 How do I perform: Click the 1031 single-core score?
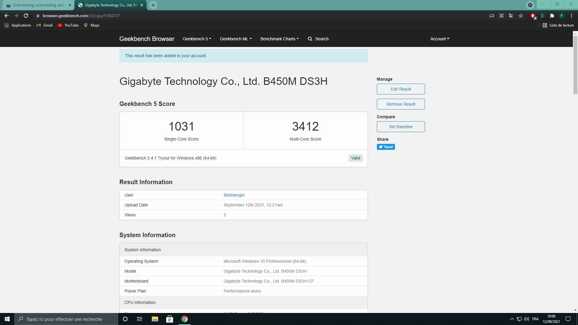coord(181,126)
